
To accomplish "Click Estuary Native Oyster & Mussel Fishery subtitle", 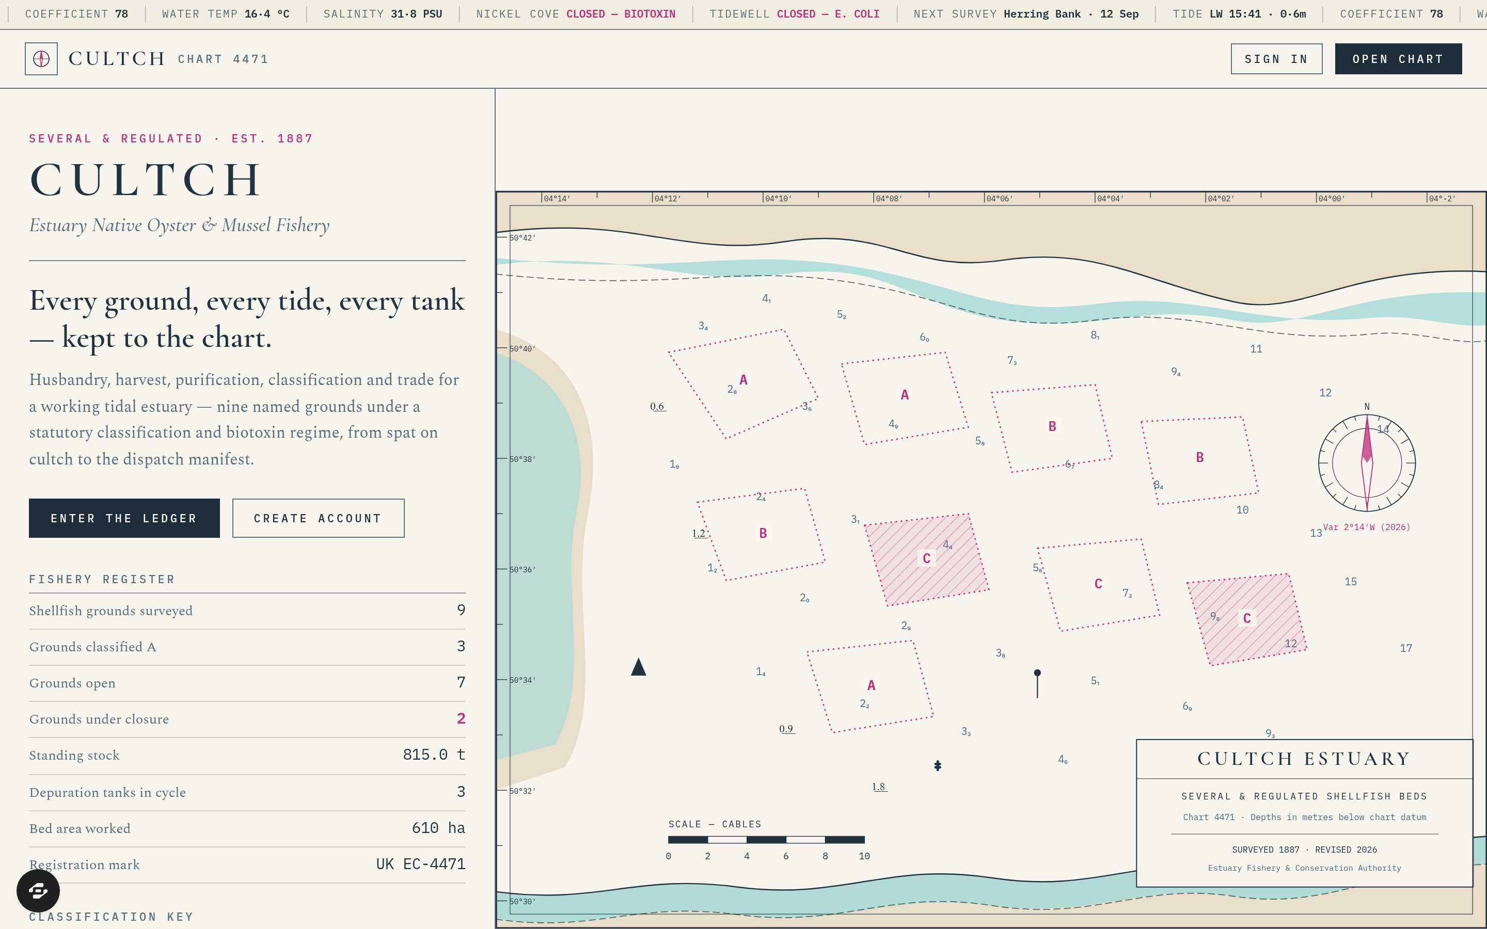I will 180,225.
